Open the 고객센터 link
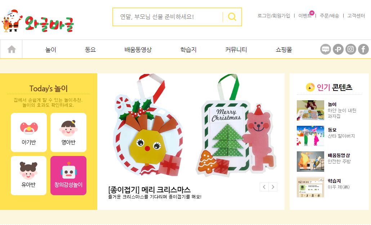Viewport: 371px width, 225px height. [x=356, y=15]
